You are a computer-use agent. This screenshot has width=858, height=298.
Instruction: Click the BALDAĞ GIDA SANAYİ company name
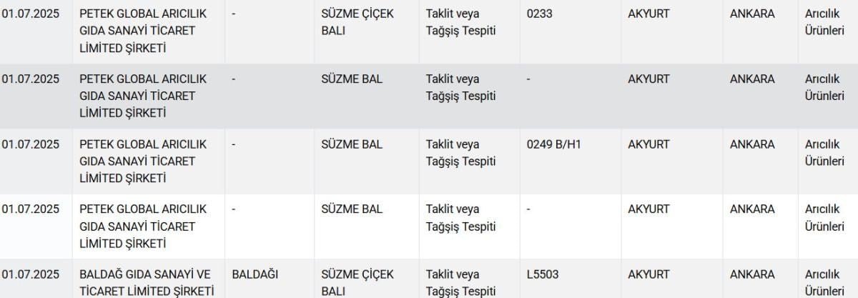pos(147,282)
